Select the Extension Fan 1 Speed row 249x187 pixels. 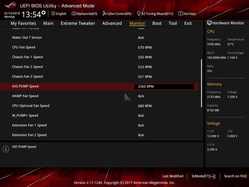99,125
